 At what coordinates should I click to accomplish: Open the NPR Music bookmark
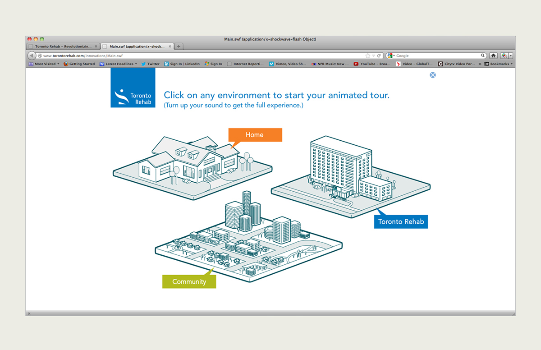point(330,64)
